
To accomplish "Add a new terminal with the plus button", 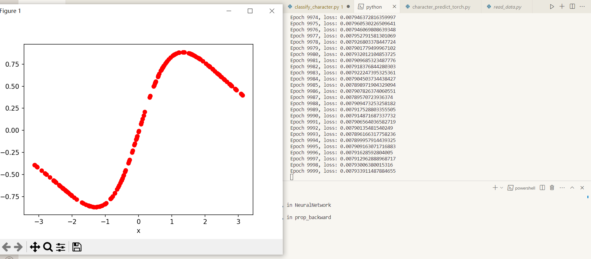I will [495, 188].
